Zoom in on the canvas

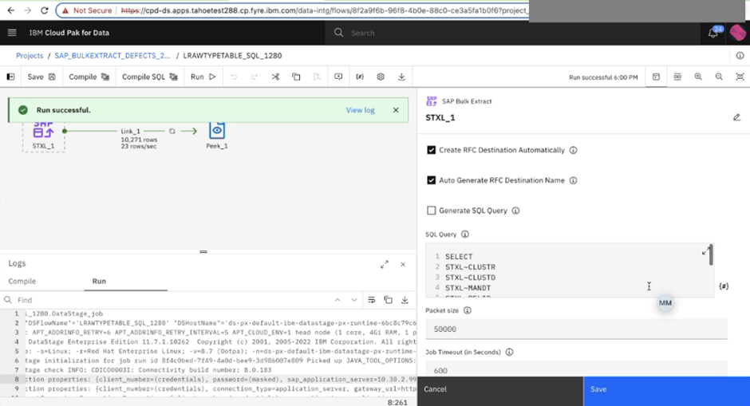coord(698,77)
